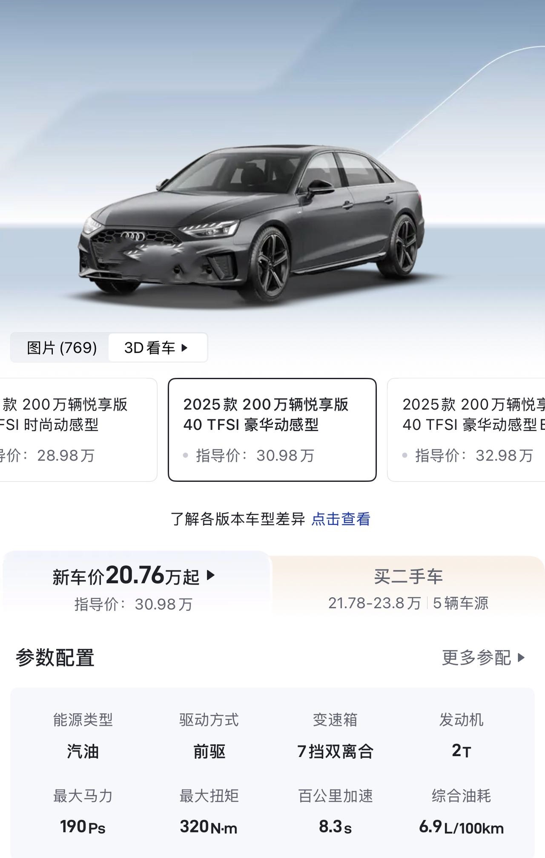This screenshot has width=545, height=858.
Task: Expand 更多参配 full specifications
Action: point(483,658)
